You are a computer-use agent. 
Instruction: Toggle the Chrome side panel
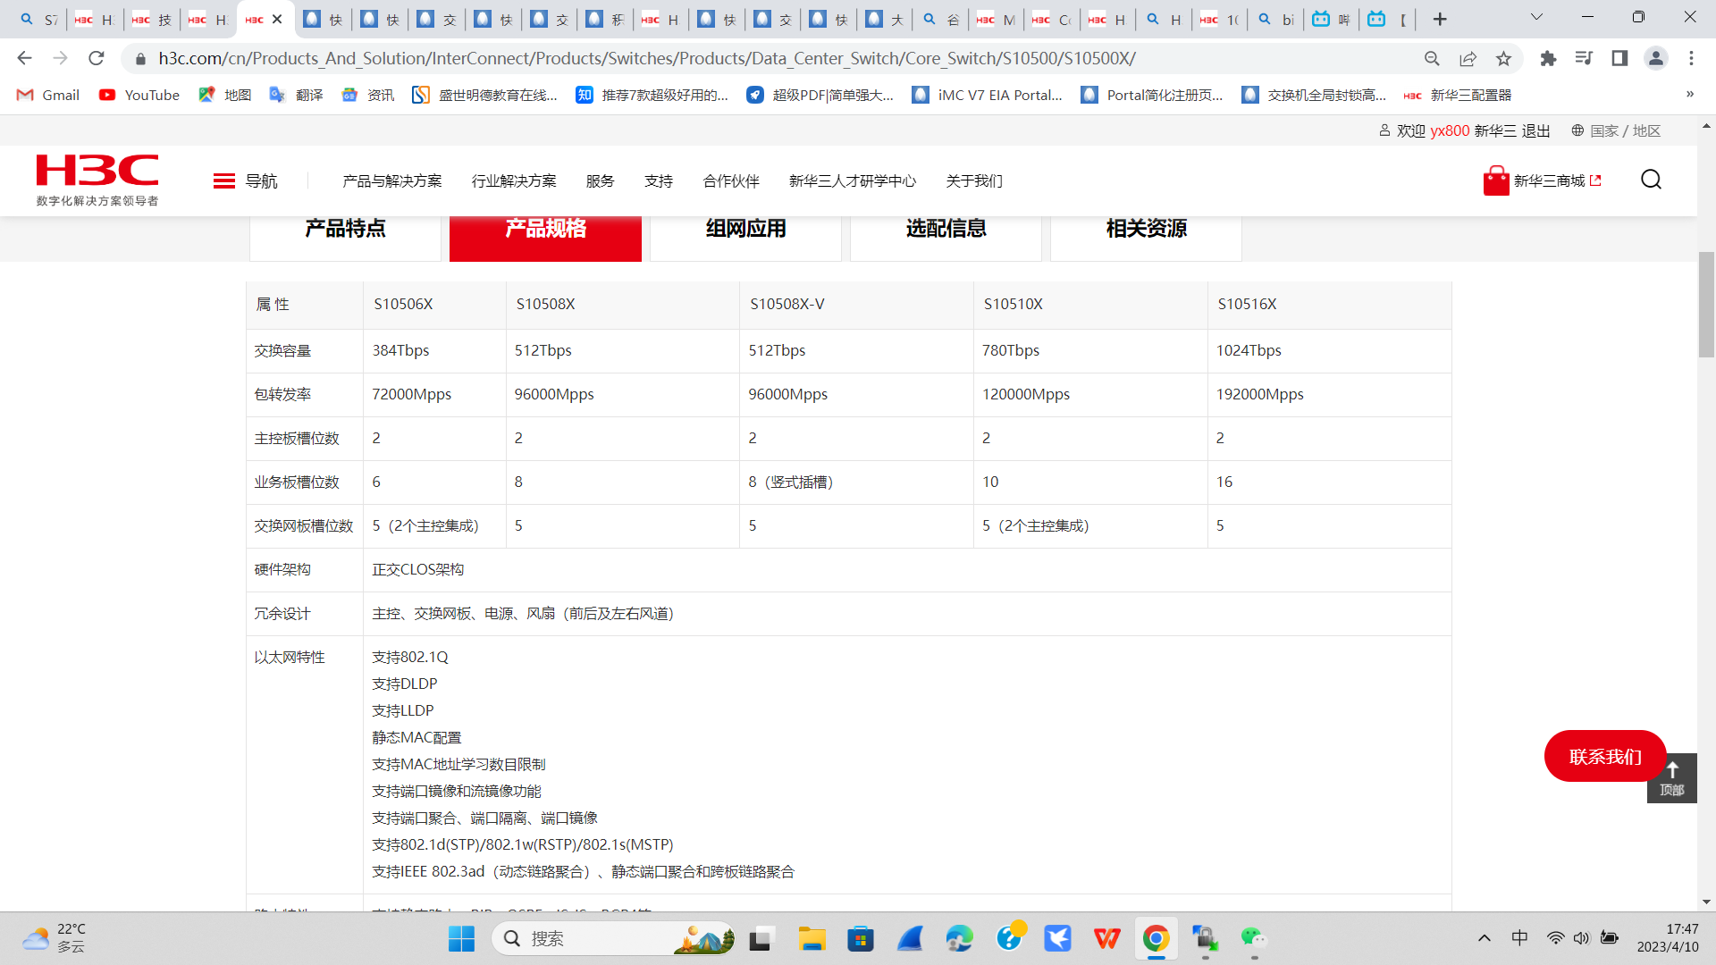pyautogui.click(x=1619, y=58)
